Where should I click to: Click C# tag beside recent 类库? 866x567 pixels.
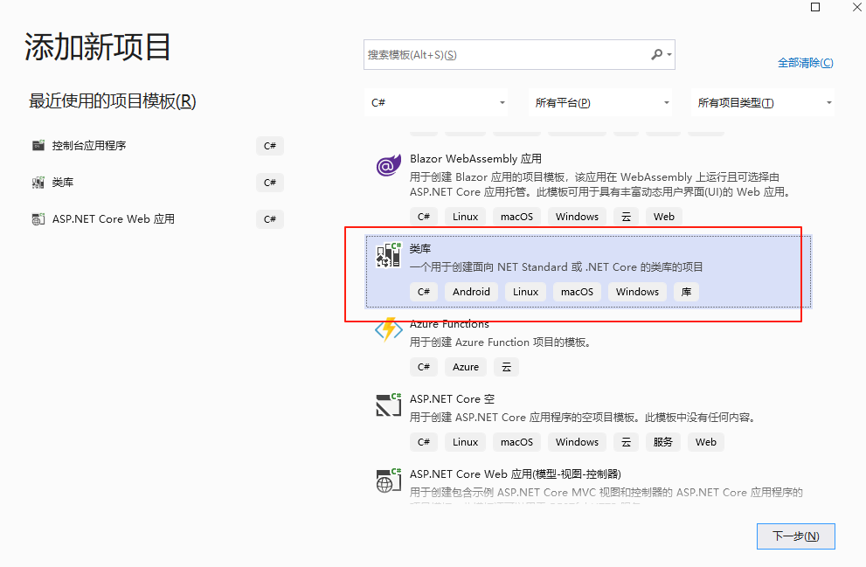[269, 183]
